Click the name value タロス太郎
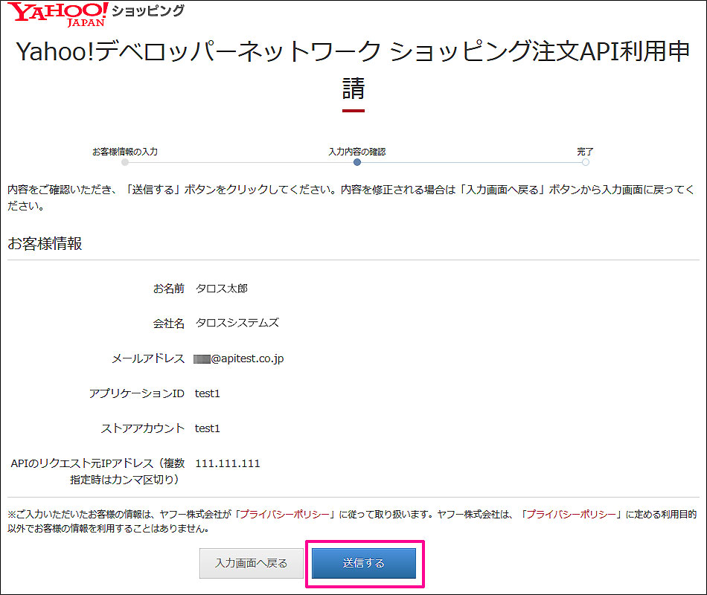 [x=221, y=289]
